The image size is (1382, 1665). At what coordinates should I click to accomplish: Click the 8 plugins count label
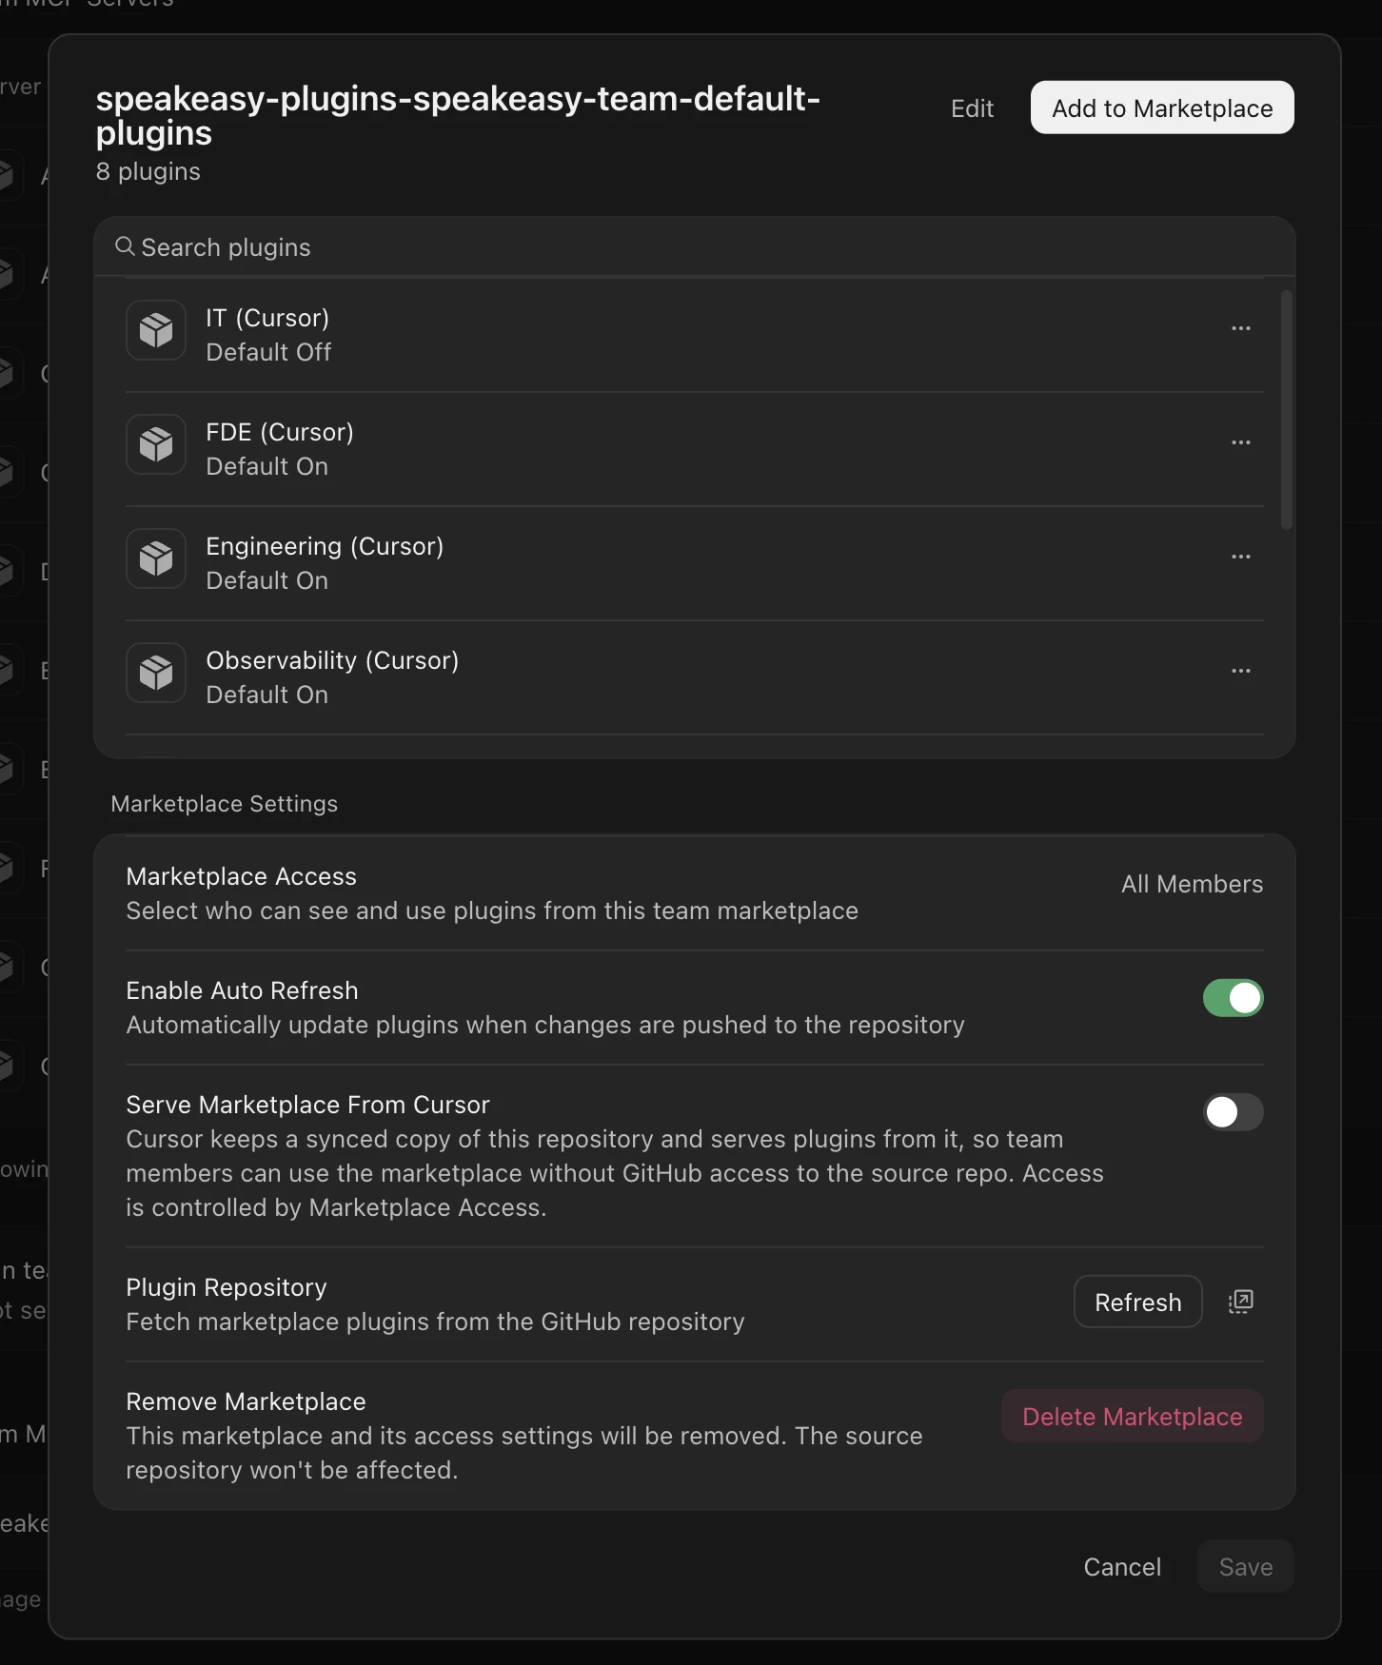point(148,171)
